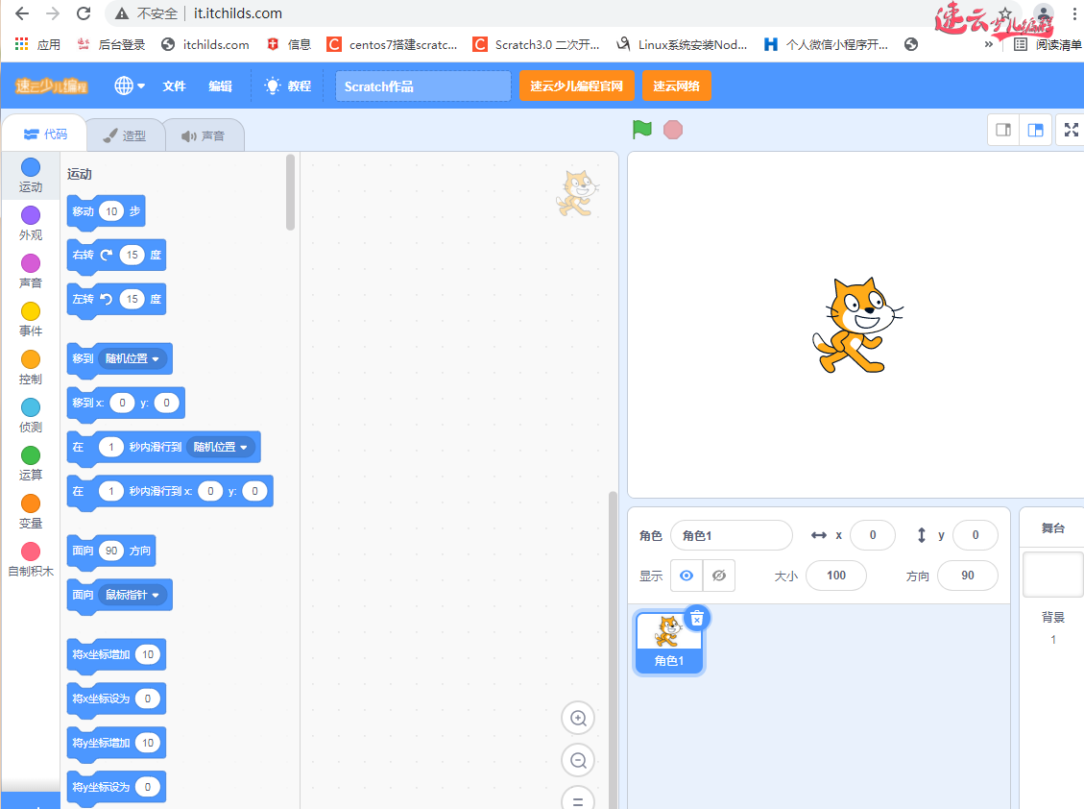Select the 变量 variables category
Viewport: 1084px width, 809px height.
coord(31,511)
